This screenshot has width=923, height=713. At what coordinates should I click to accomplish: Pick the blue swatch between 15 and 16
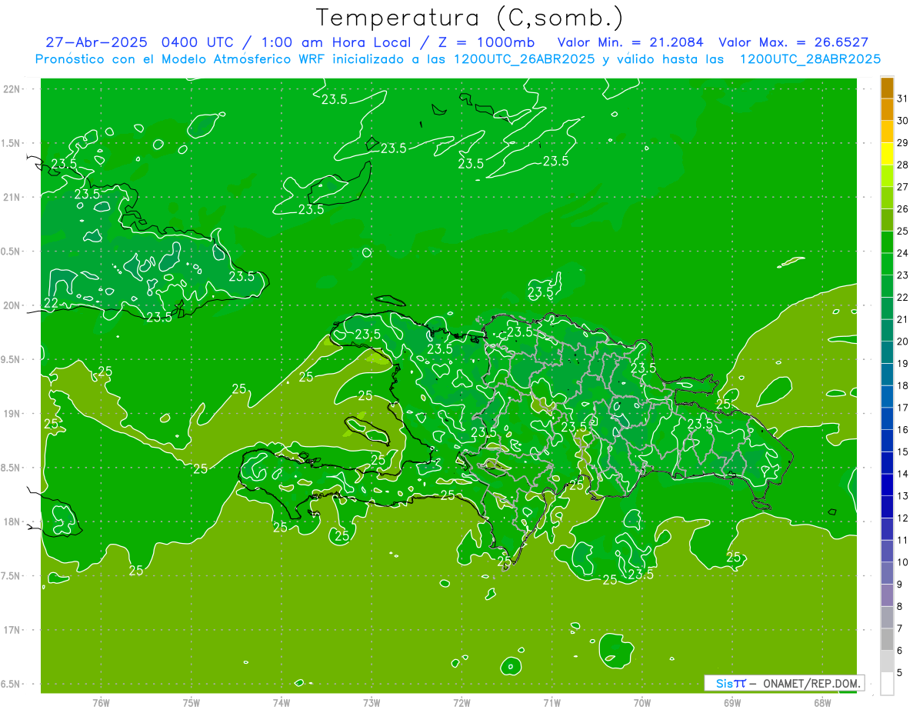pos(887,441)
